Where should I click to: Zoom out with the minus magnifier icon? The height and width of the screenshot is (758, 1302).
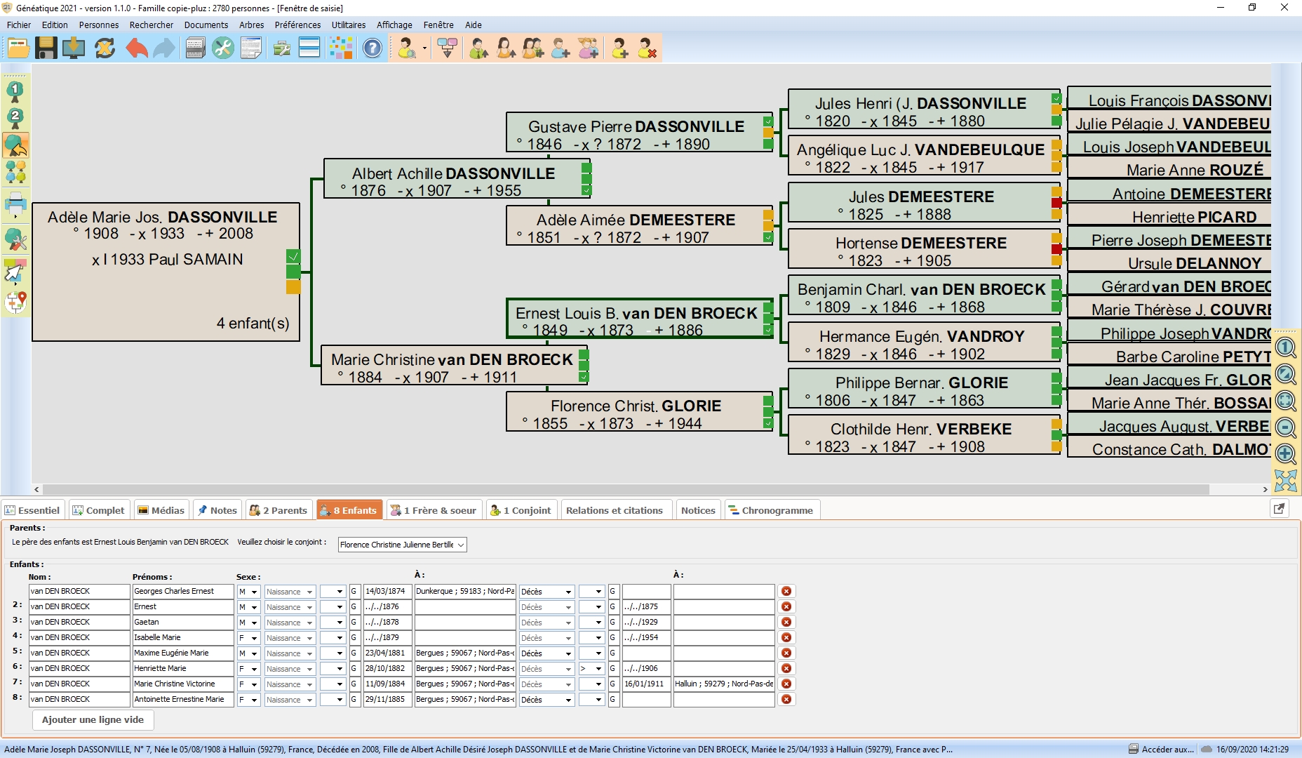point(1285,427)
